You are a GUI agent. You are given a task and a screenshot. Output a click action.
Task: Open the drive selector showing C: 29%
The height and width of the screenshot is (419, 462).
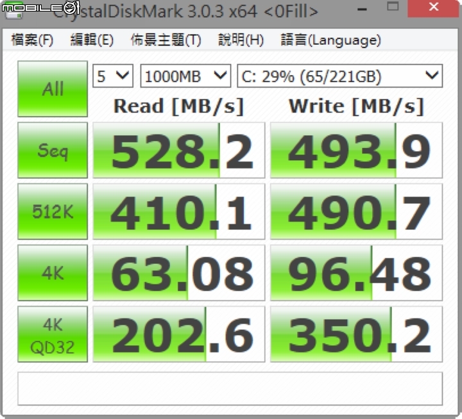point(339,76)
